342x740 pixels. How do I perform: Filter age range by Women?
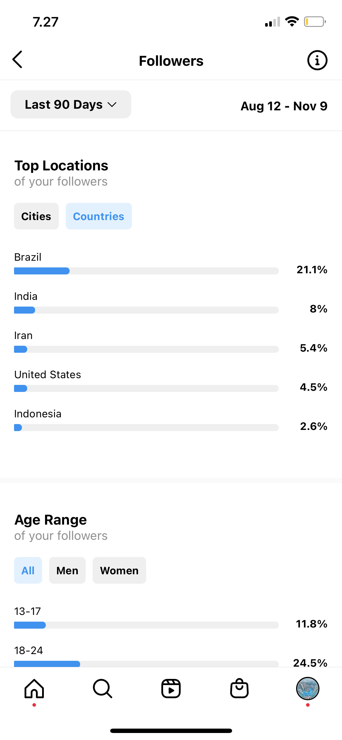(x=119, y=570)
